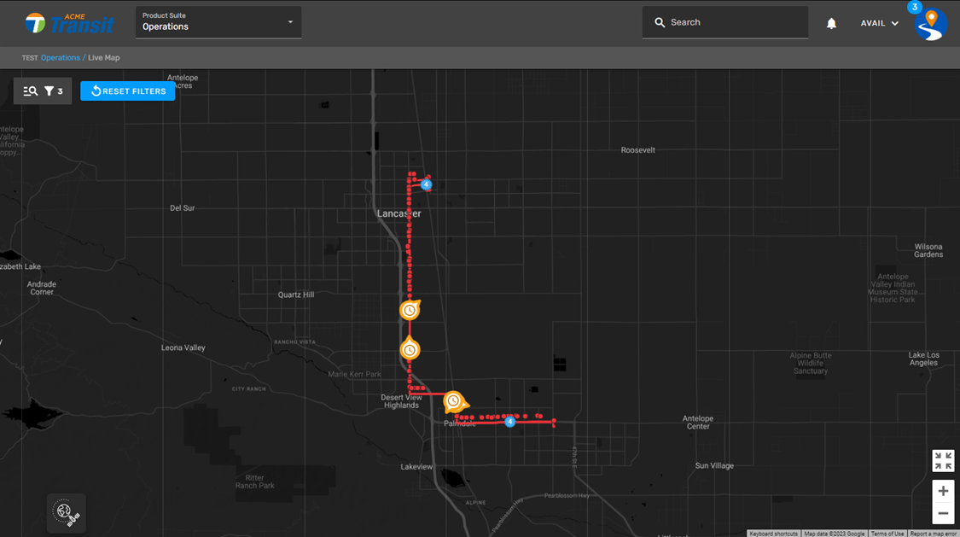Click the ACME Transit logo
960x537 pixels.
(x=70, y=23)
